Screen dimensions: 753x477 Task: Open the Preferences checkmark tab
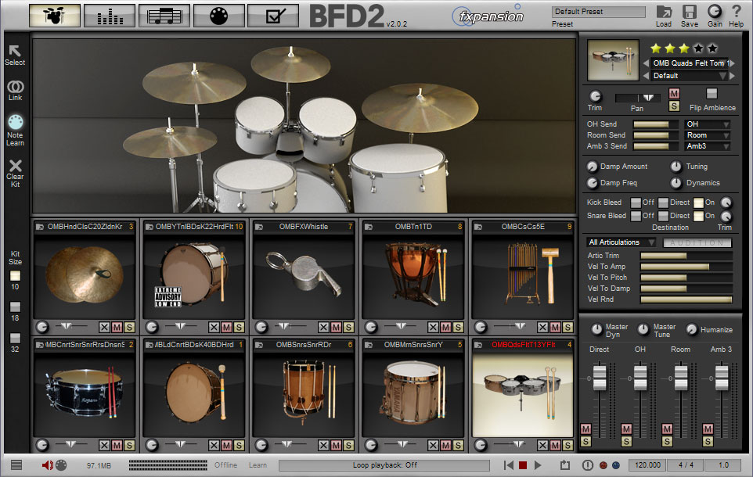click(274, 16)
